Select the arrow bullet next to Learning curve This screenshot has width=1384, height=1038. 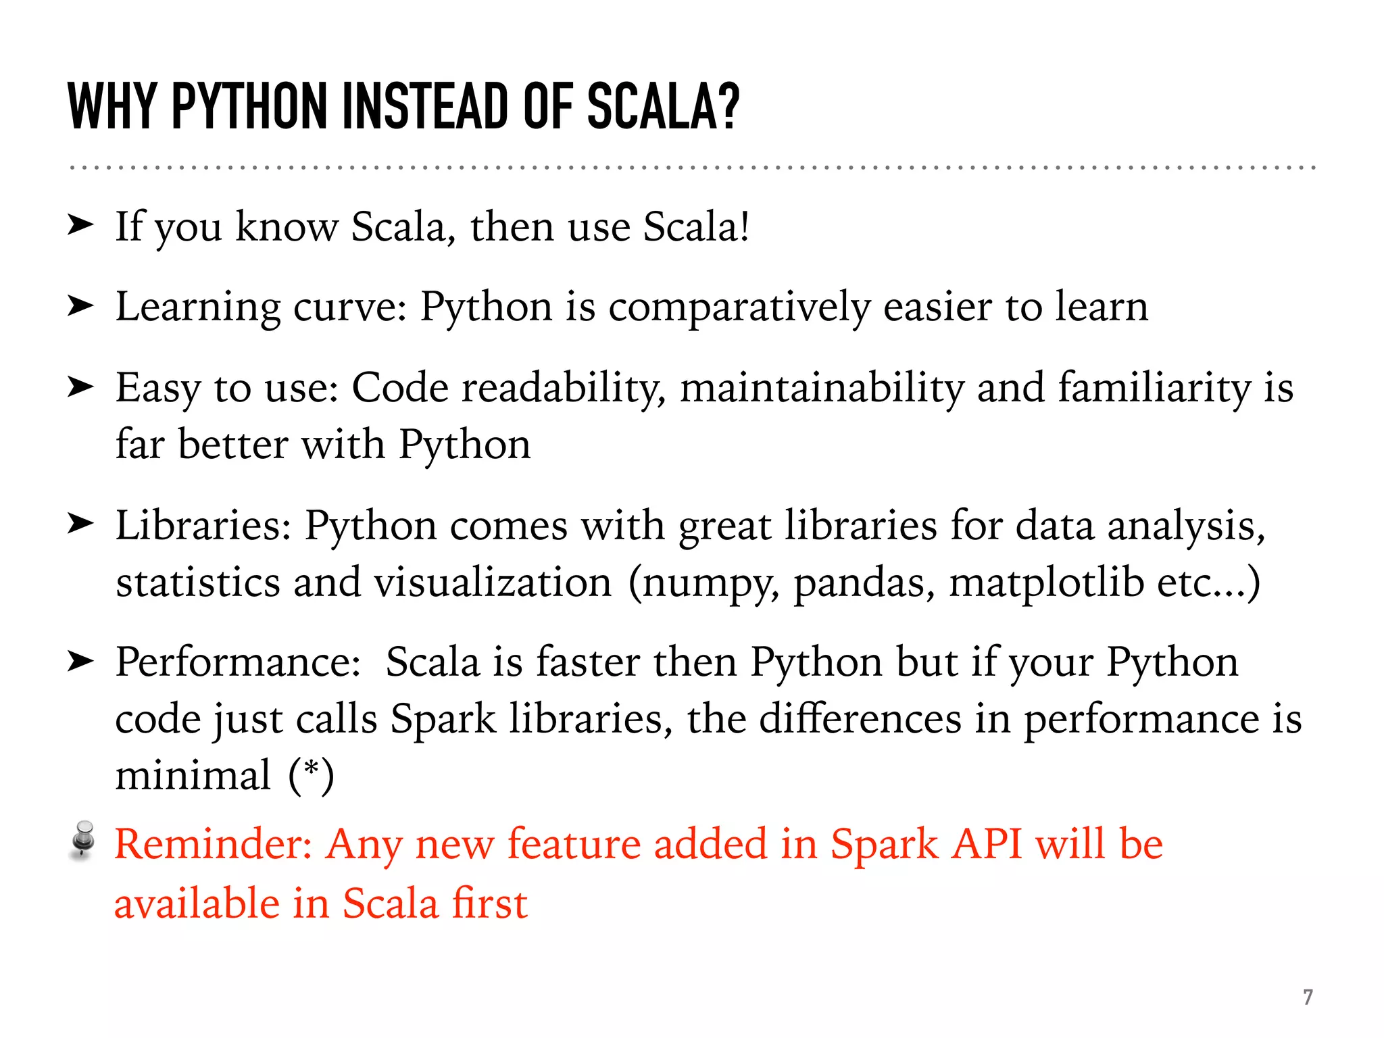[80, 306]
